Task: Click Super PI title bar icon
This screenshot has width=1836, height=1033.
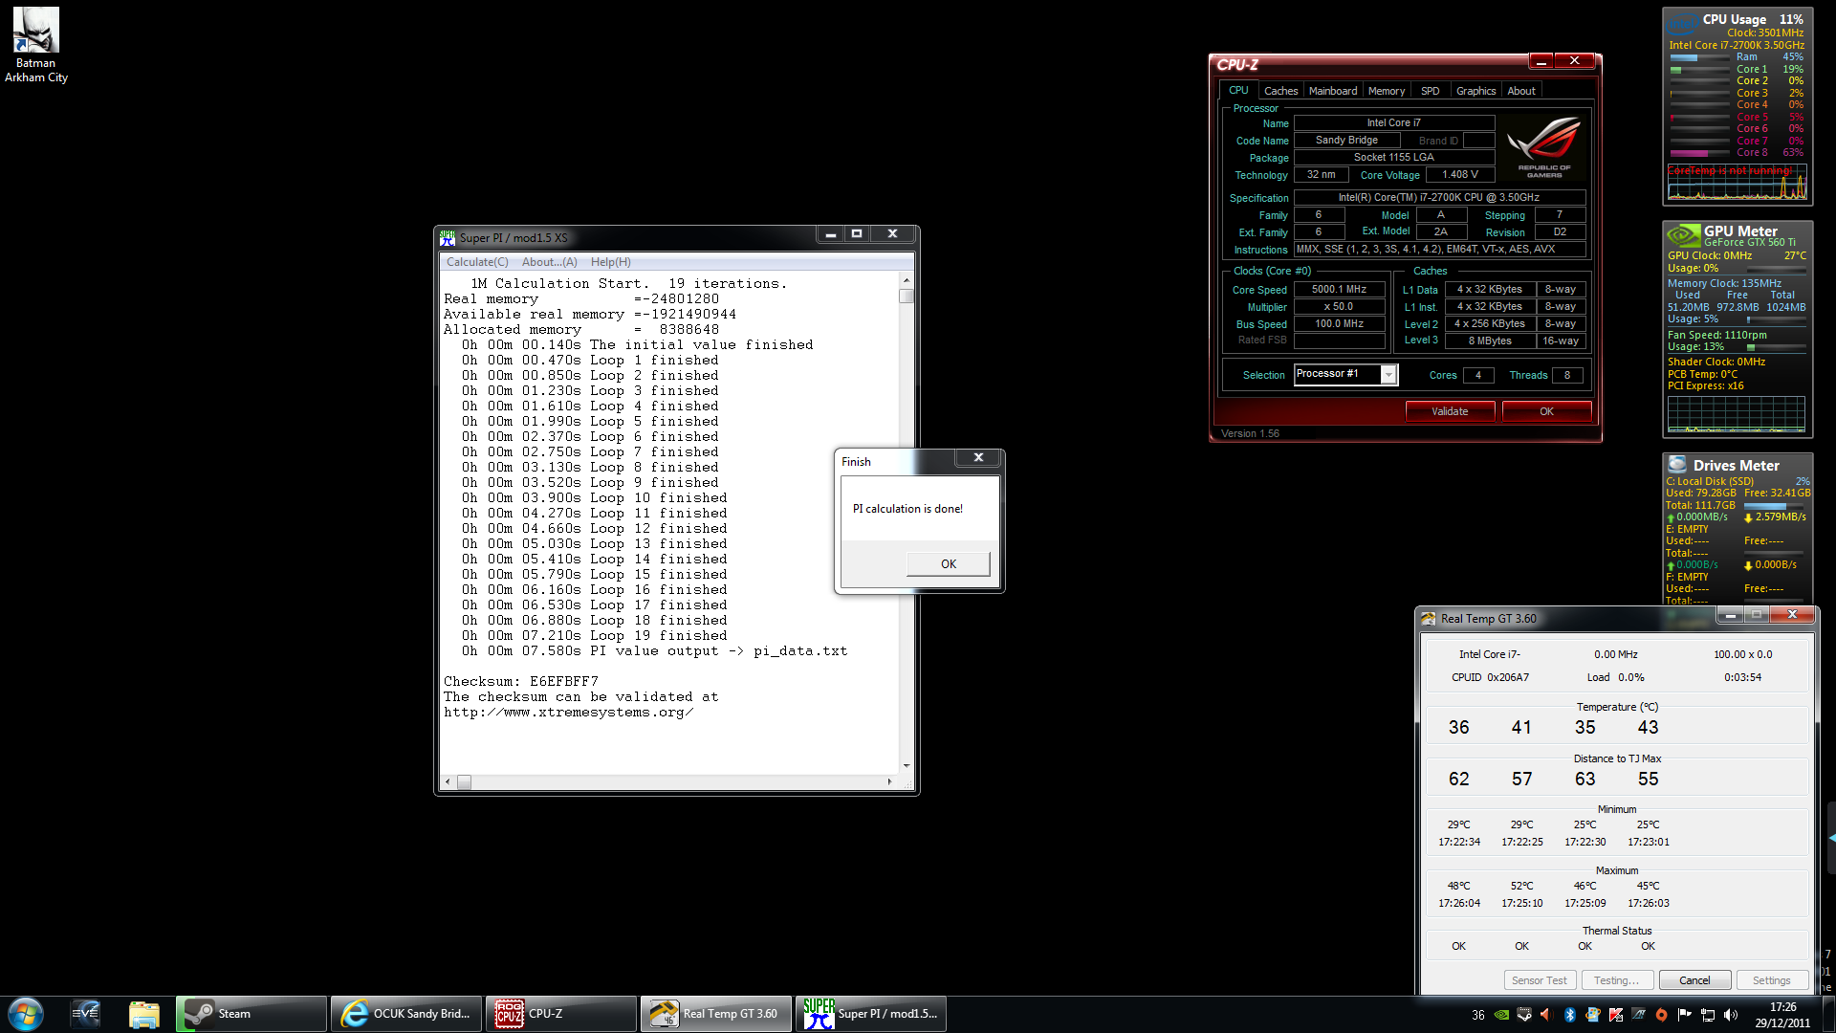Action: point(448,237)
